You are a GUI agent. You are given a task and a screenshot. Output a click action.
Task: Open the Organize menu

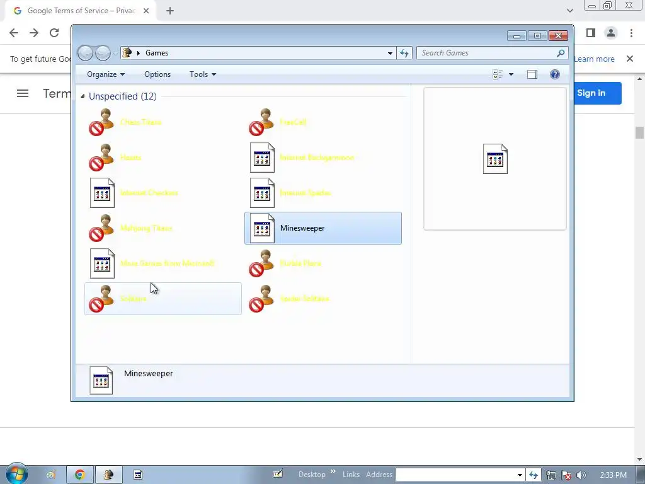click(106, 74)
